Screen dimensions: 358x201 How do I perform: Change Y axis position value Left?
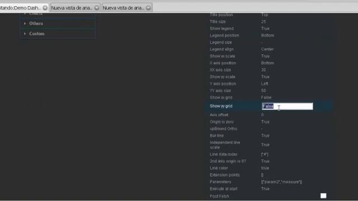[x=265, y=84]
